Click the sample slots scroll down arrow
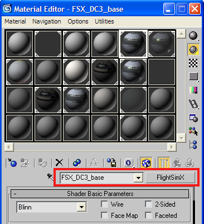Screen dimensions: 204x224 [x=181, y=138]
